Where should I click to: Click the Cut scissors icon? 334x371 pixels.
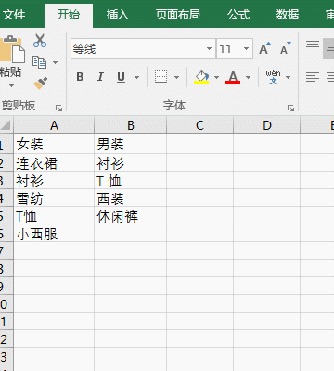point(40,41)
